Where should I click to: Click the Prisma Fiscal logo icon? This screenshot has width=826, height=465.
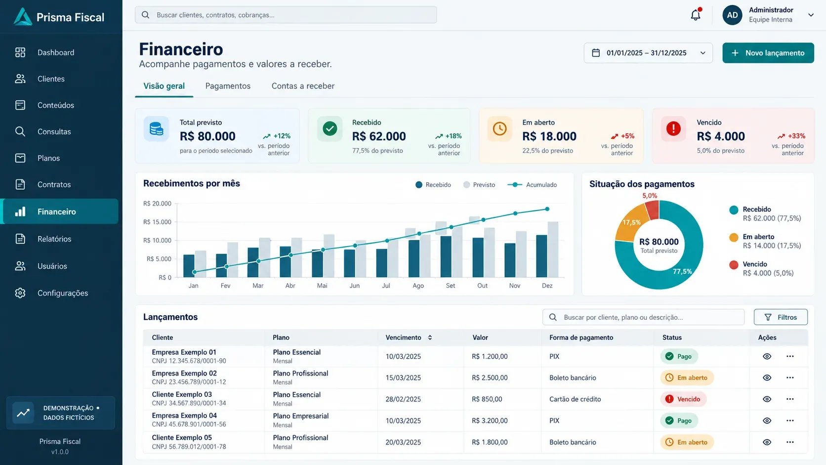(x=23, y=17)
